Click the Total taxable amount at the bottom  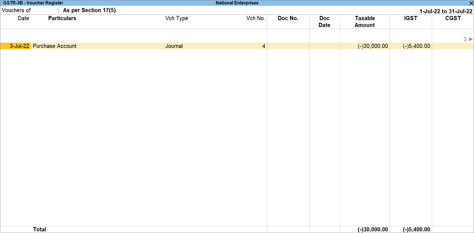373,229
